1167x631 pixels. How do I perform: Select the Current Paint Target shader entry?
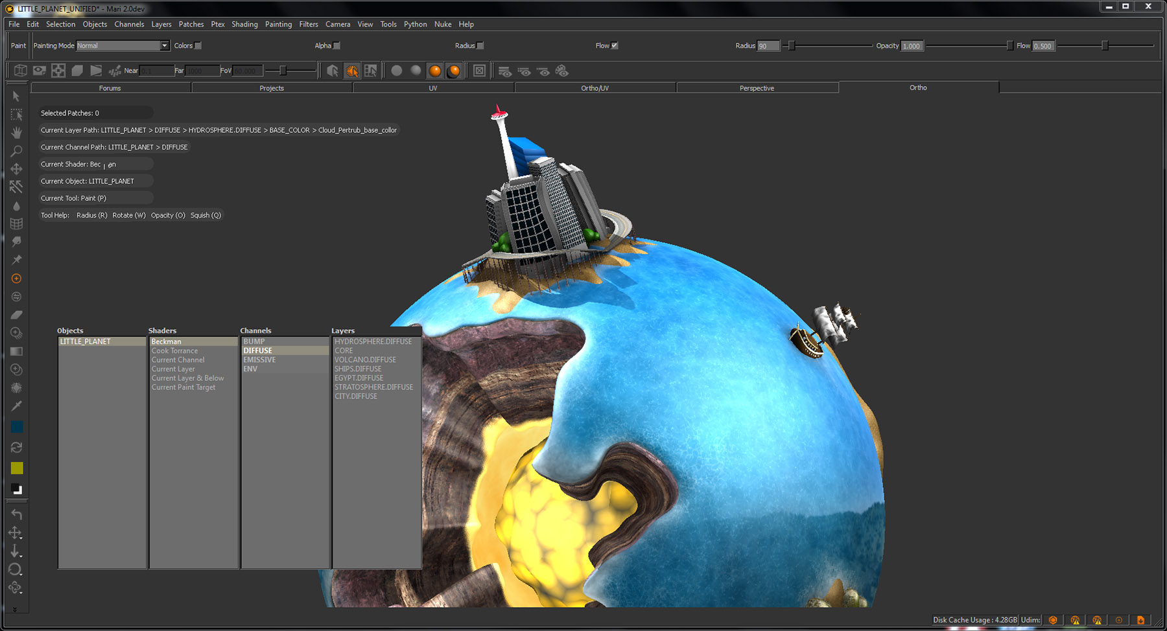(194, 387)
